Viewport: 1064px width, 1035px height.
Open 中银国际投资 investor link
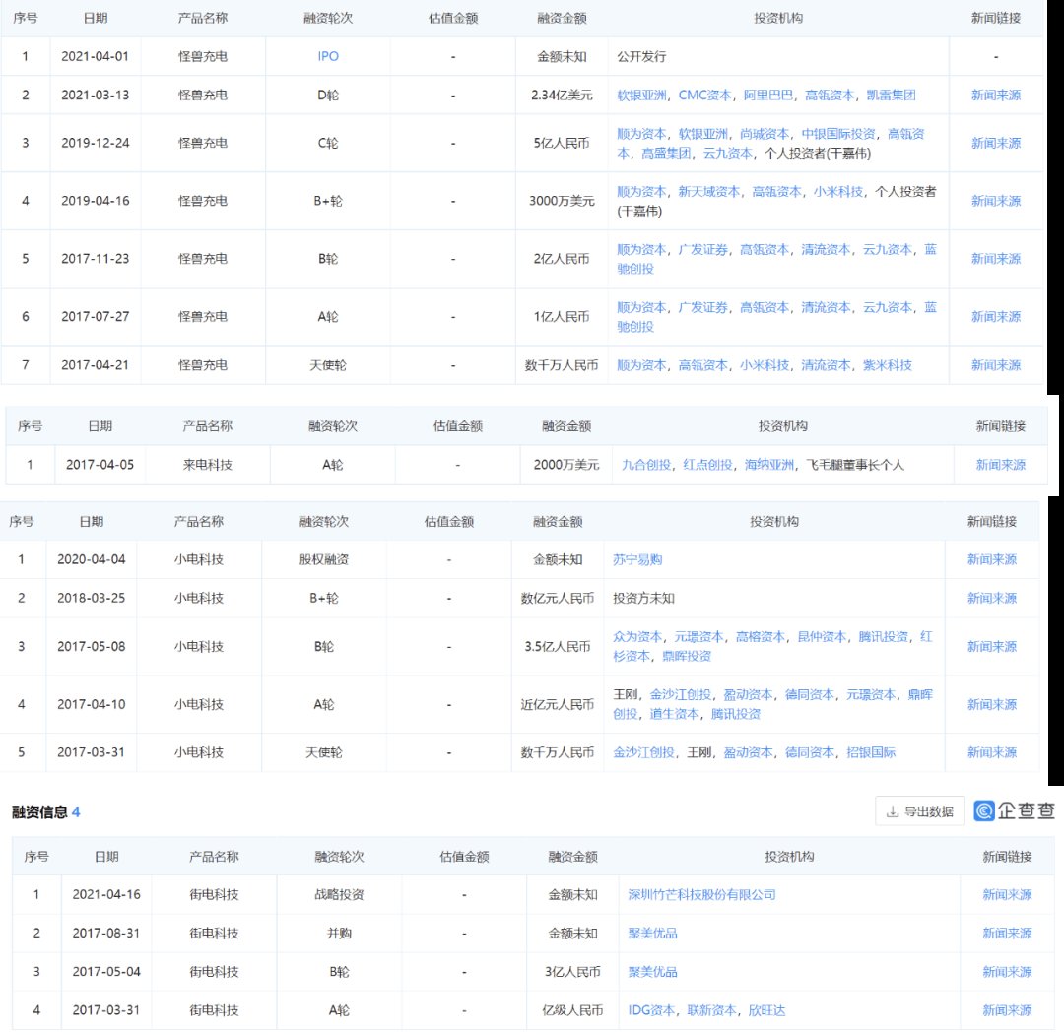(x=838, y=134)
